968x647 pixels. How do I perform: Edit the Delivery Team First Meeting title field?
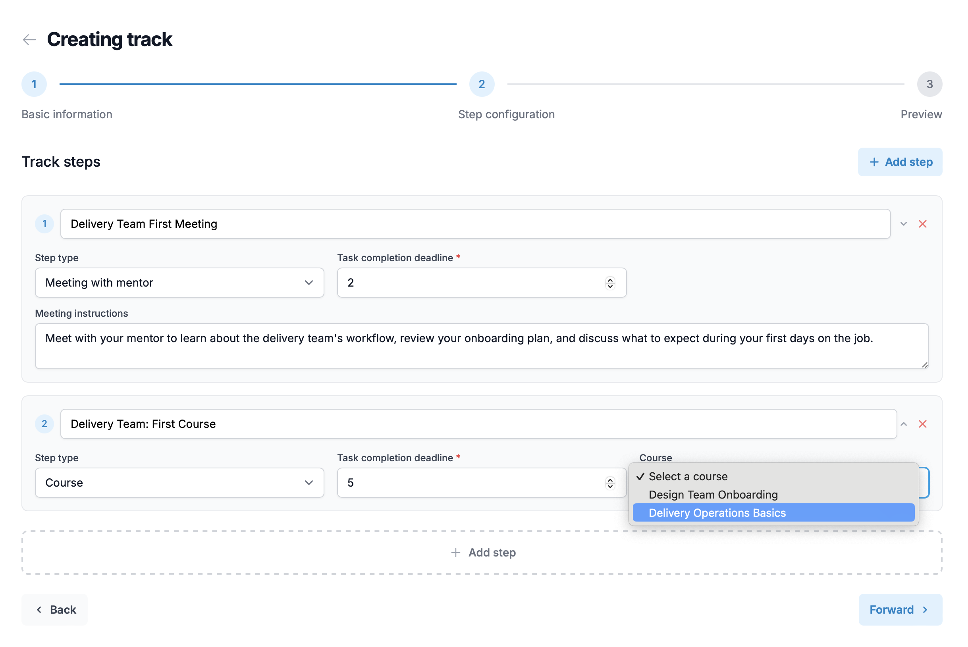coord(475,223)
